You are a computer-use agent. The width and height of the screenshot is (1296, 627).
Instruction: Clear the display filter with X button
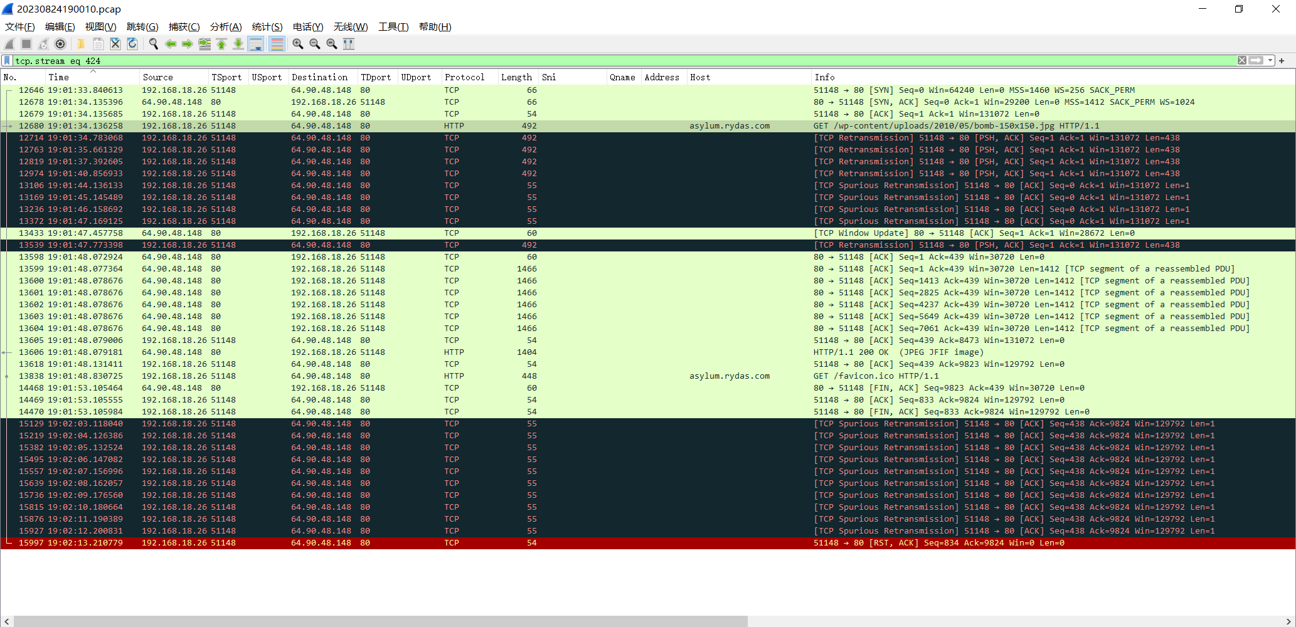[1242, 61]
